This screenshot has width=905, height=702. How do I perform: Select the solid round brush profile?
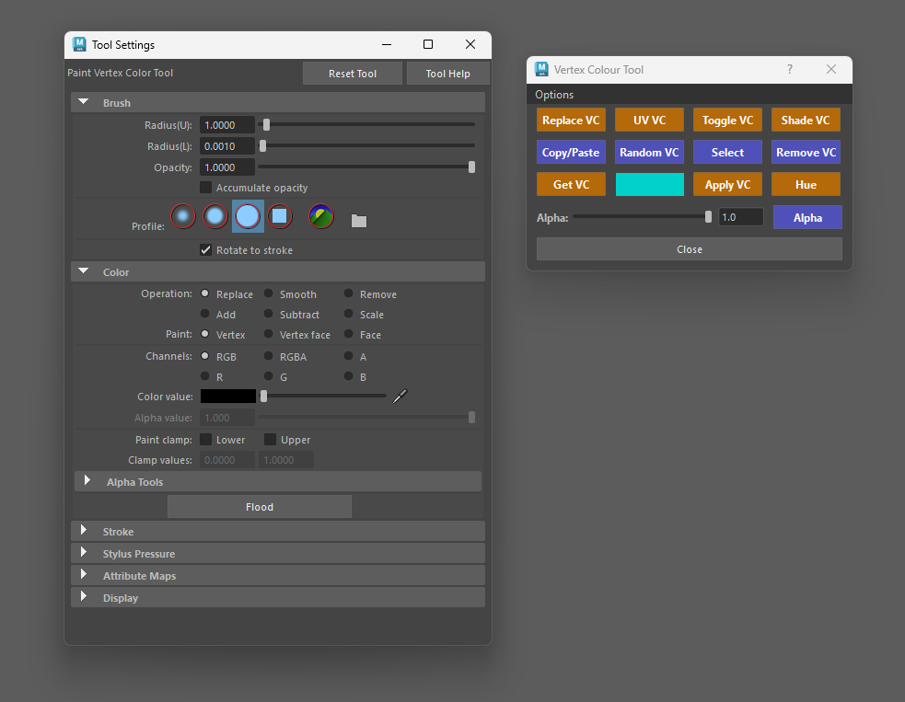(x=248, y=216)
